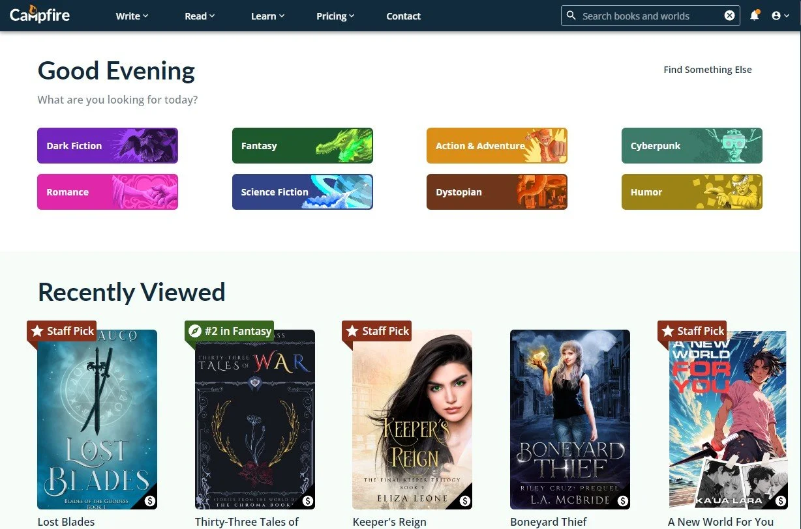Open the Contact page
The height and width of the screenshot is (529, 801).
[x=403, y=16]
